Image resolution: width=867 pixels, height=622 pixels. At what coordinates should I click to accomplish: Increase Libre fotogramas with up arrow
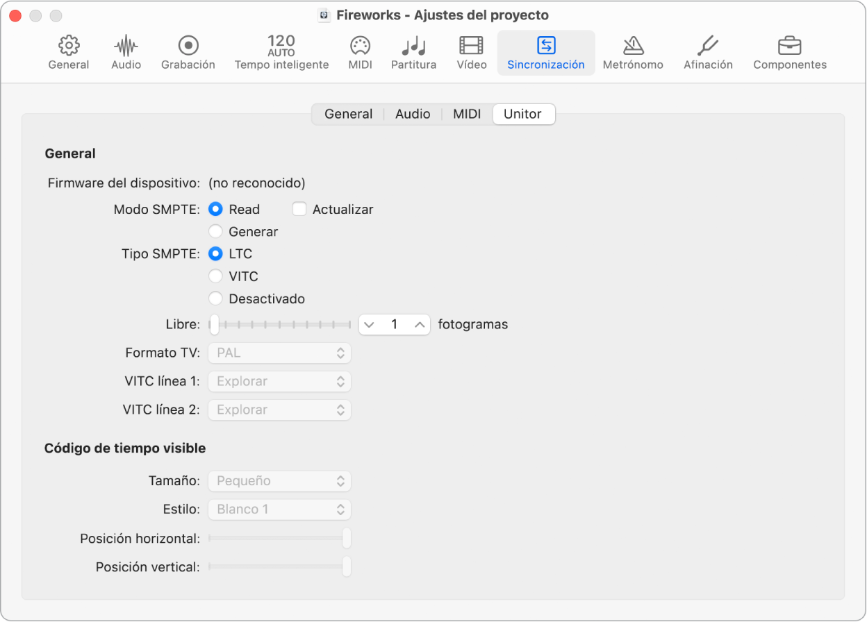420,324
